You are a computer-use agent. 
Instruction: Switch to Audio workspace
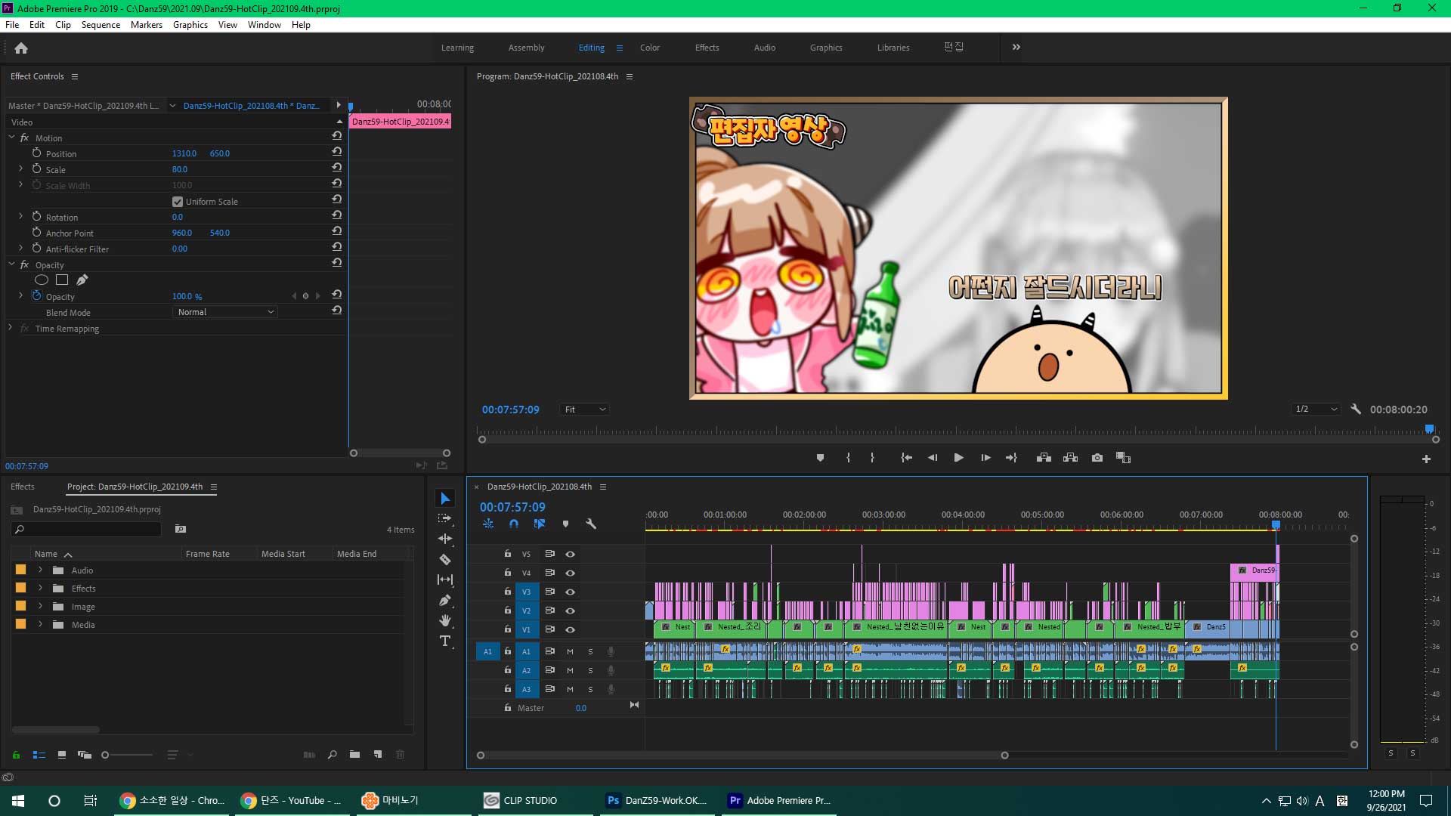tap(765, 48)
